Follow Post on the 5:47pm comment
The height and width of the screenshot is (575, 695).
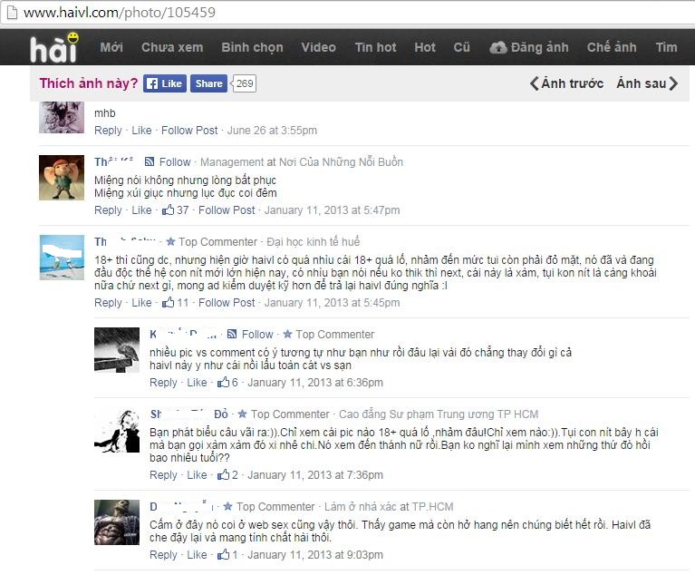pos(227,210)
